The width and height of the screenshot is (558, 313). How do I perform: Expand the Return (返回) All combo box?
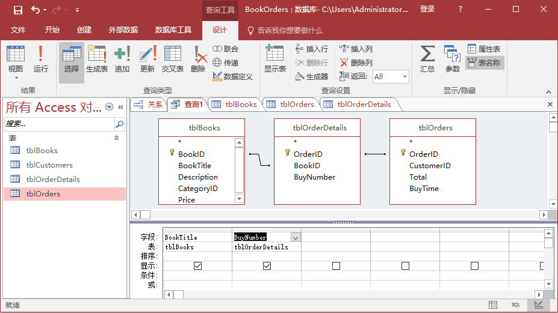point(405,77)
